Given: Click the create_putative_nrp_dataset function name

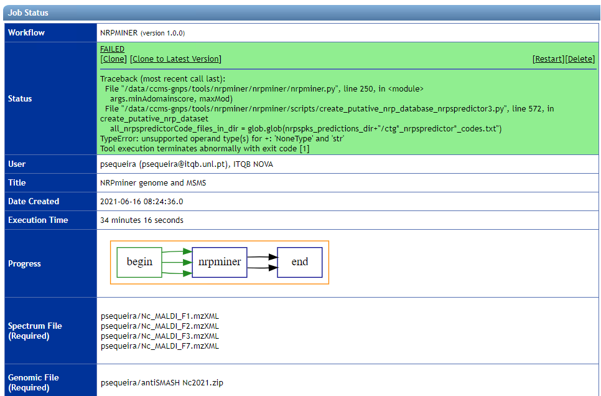Looking at the screenshot, I should point(154,119).
